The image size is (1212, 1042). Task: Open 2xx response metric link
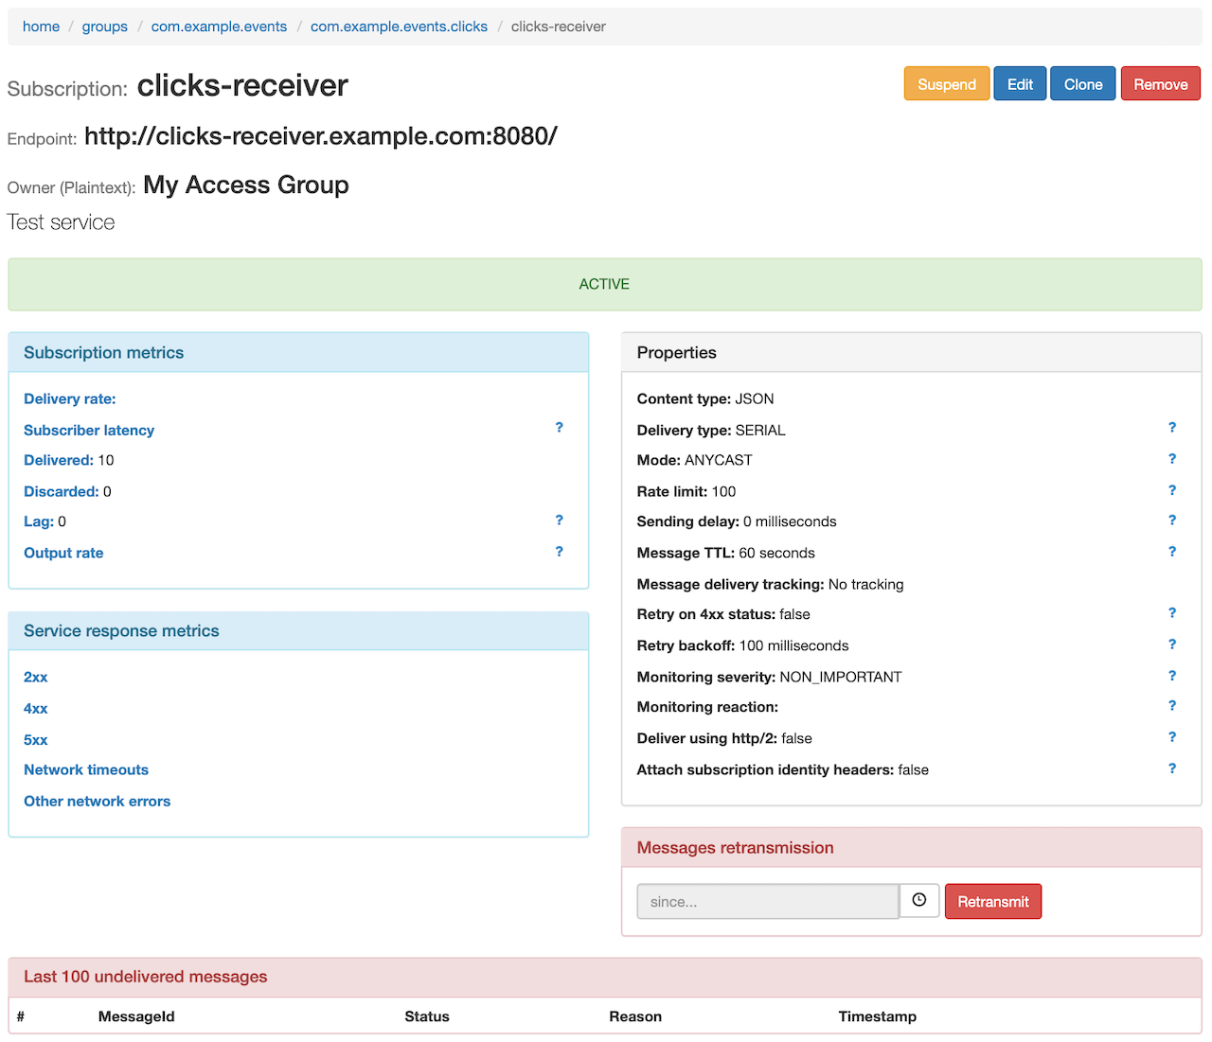pos(36,677)
